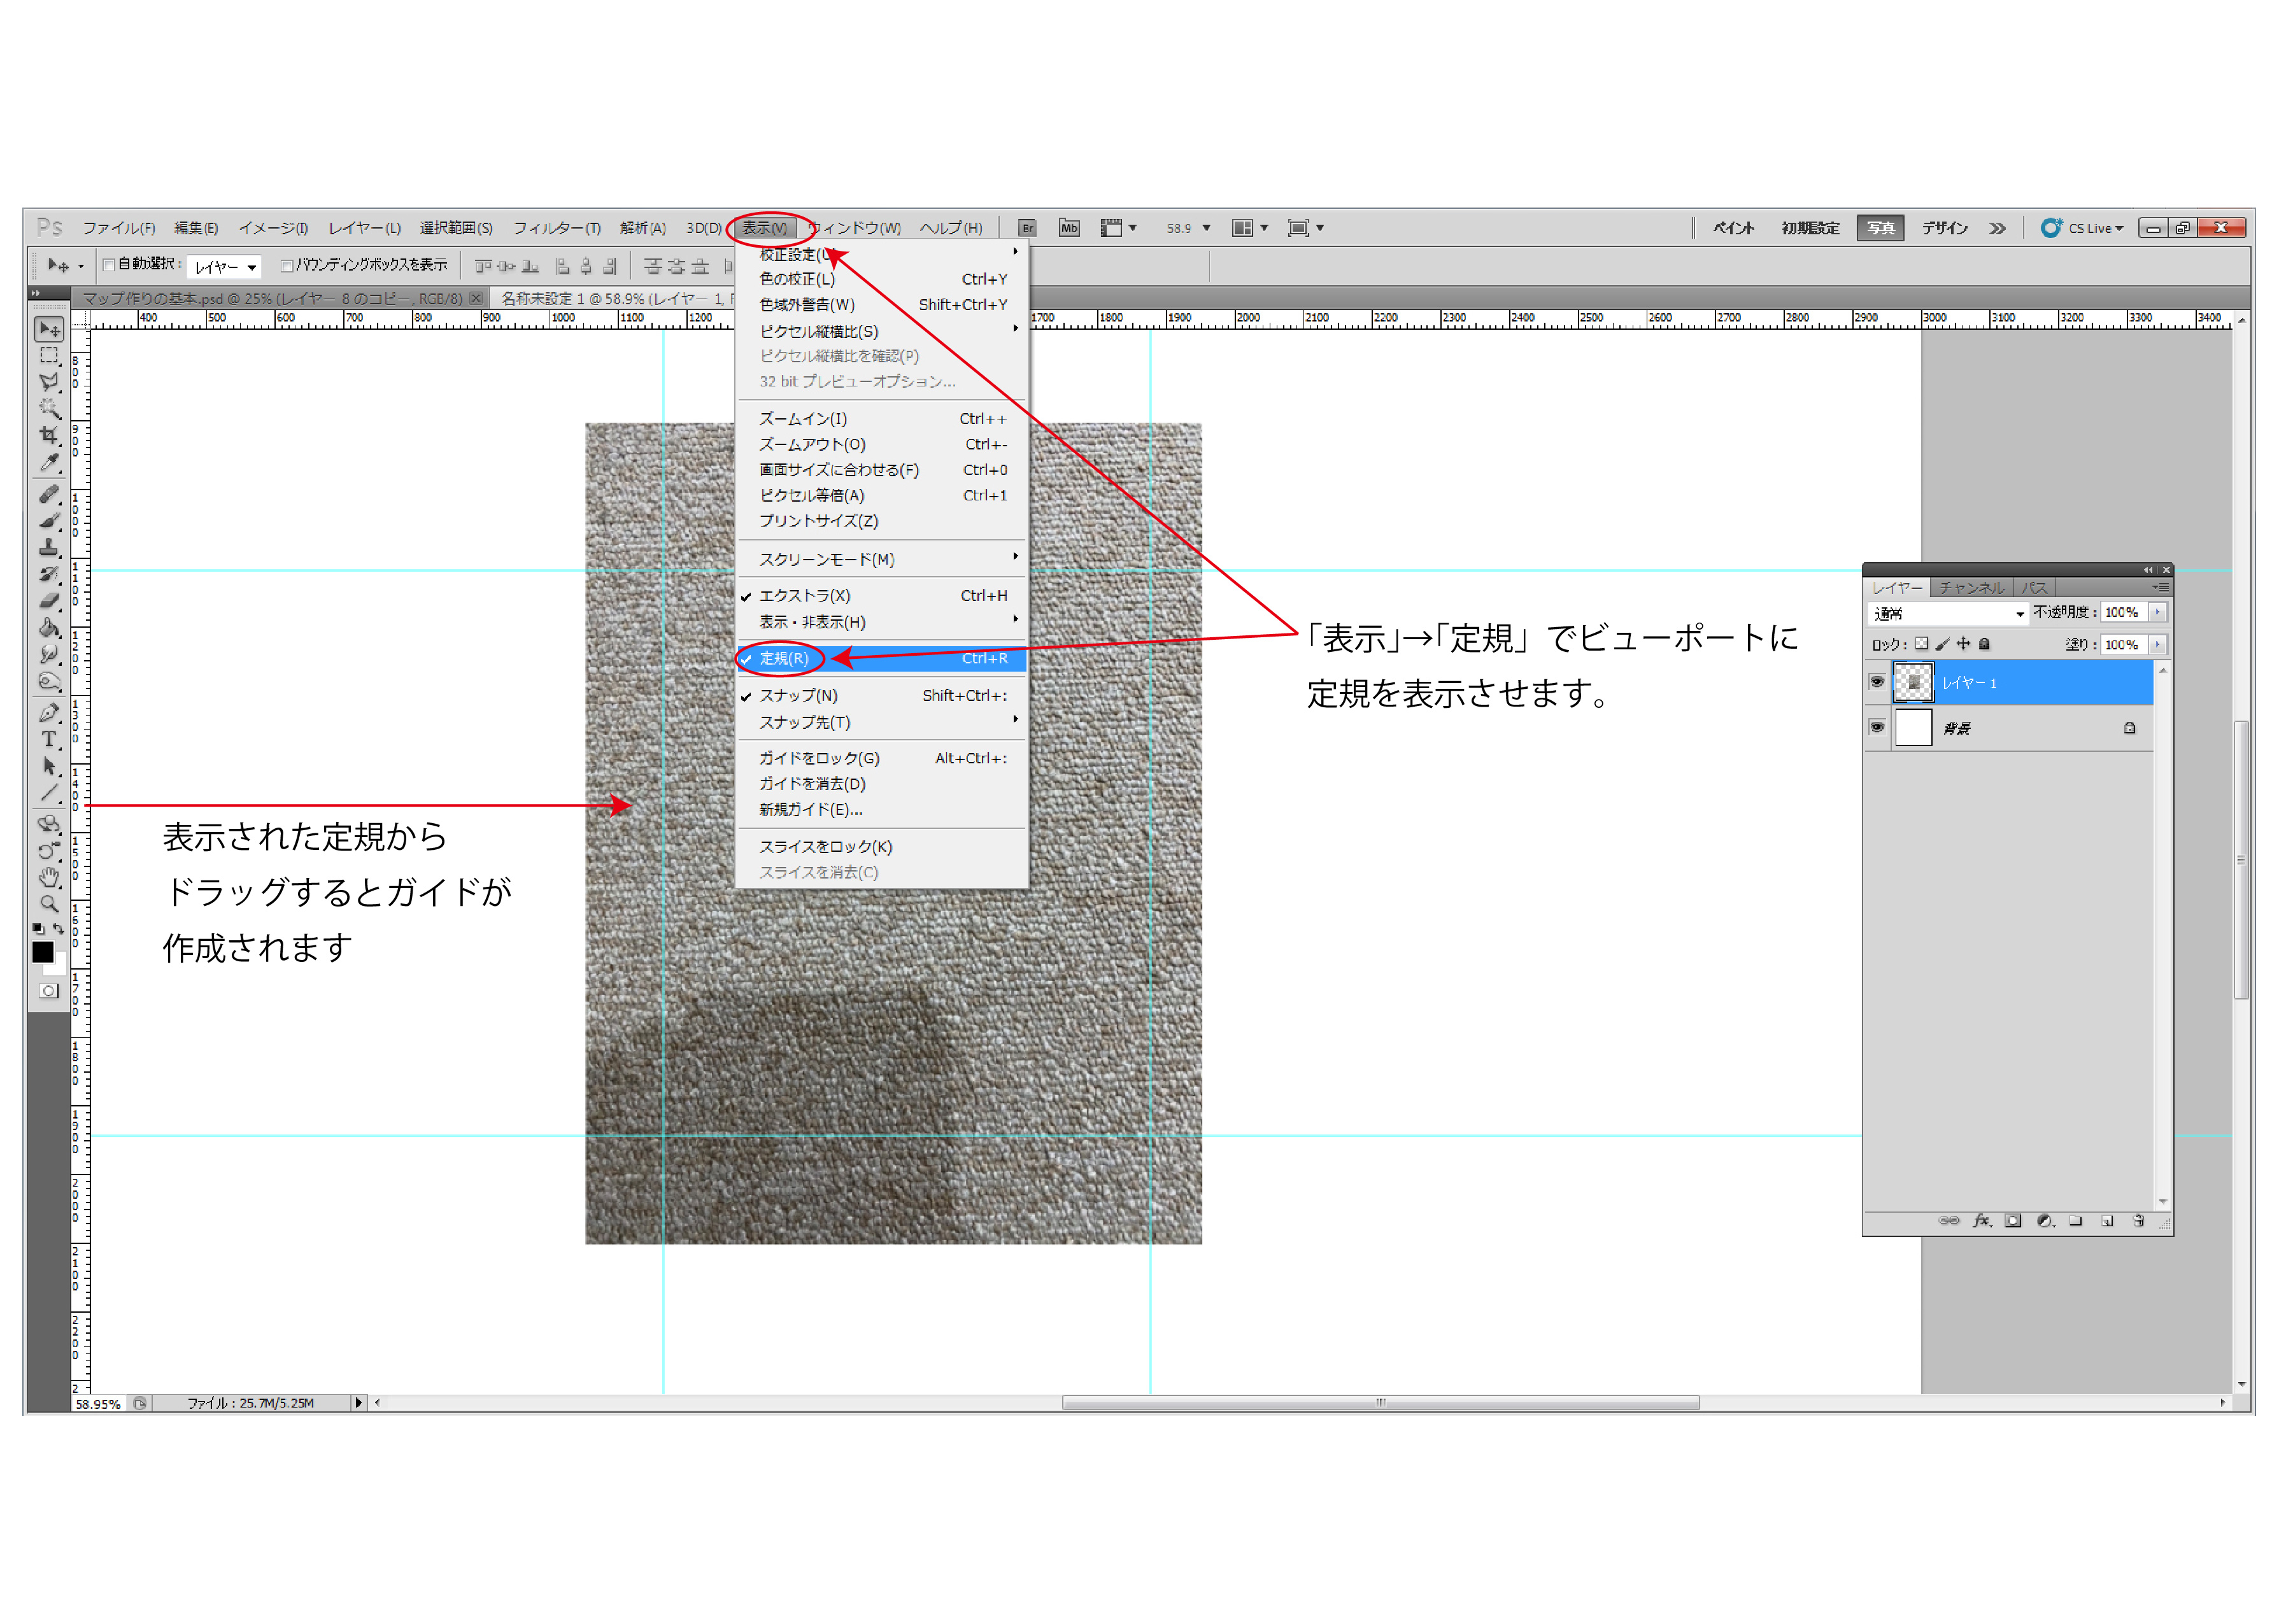Enable the auto-select checkbox
The image size is (2279, 1624).
pyautogui.click(x=109, y=265)
